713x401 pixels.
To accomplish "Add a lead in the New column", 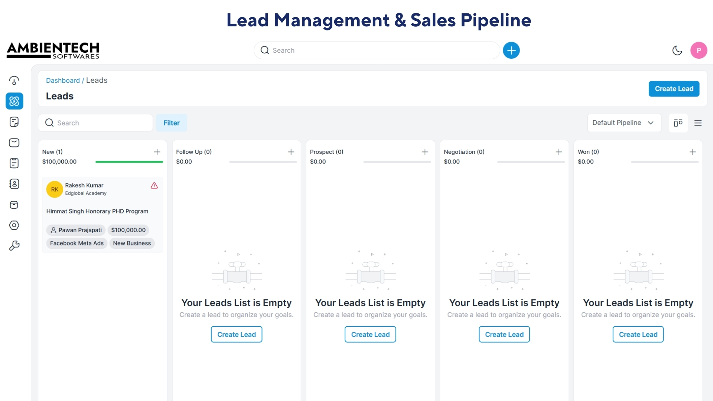I will (x=157, y=152).
